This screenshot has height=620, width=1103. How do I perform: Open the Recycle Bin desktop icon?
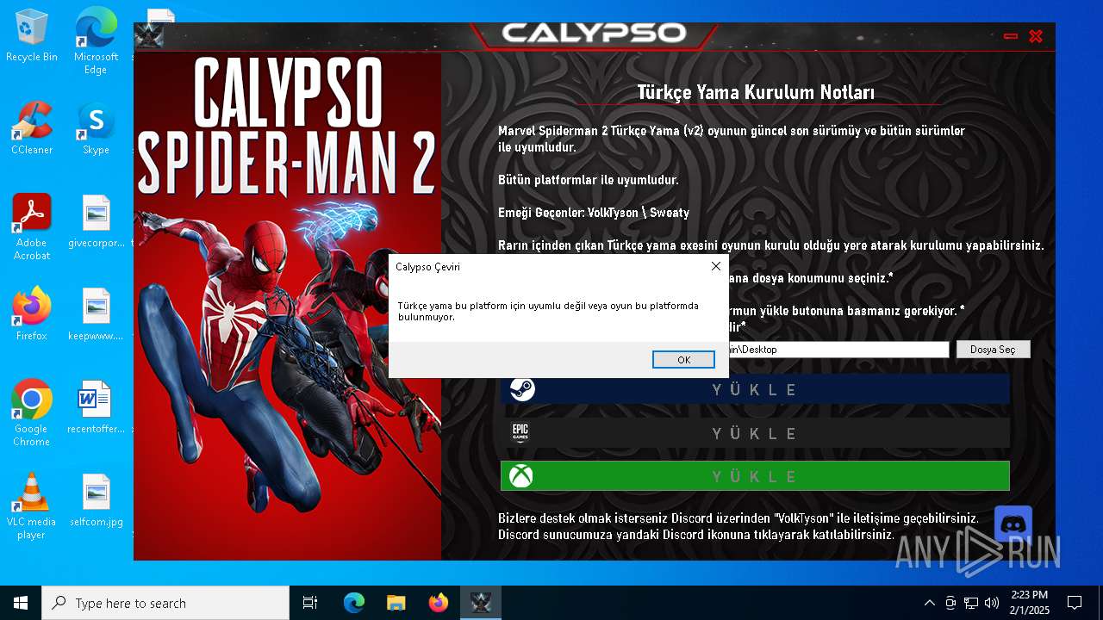pyautogui.click(x=32, y=35)
